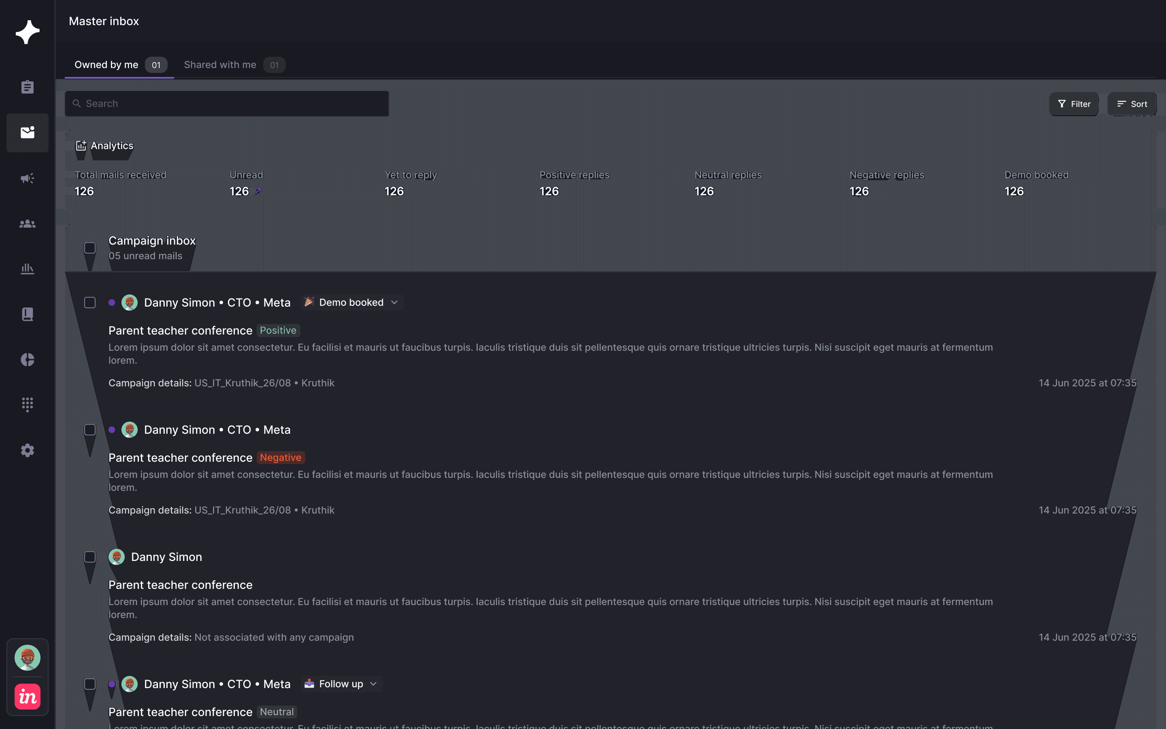Open the mail inbox sidebar icon

pyautogui.click(x=28, y=132)
